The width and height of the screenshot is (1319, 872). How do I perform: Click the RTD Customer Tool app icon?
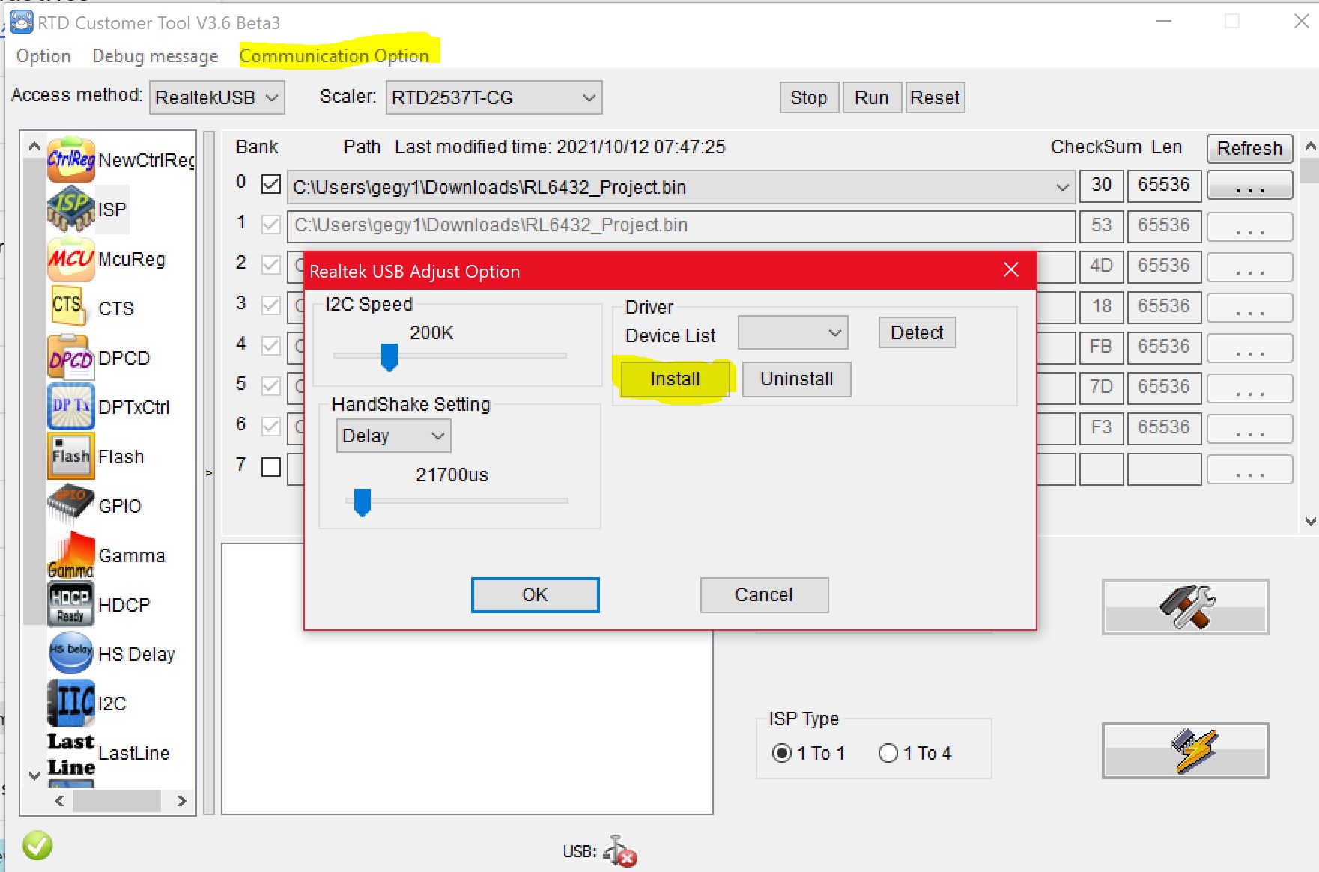(x=21, y=22)
